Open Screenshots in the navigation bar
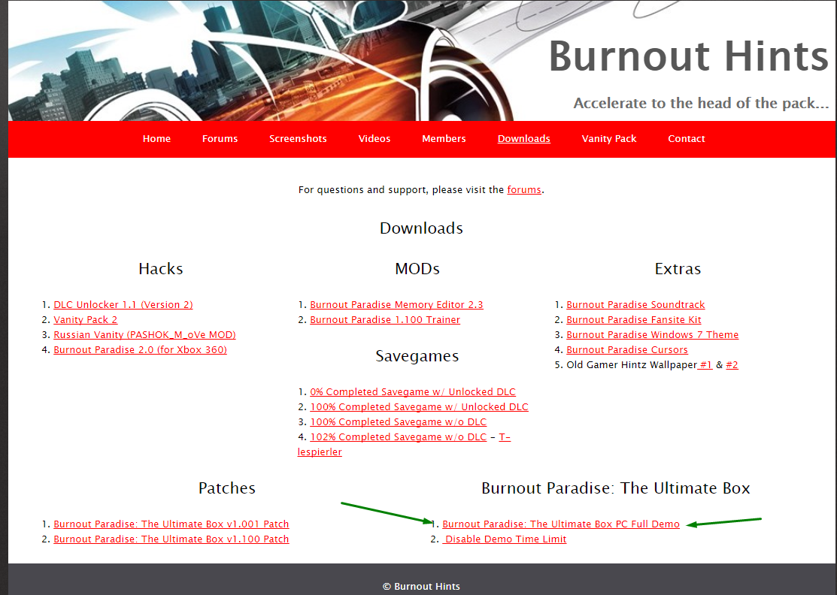 (298, 139)
